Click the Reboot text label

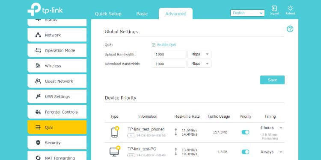291,14
